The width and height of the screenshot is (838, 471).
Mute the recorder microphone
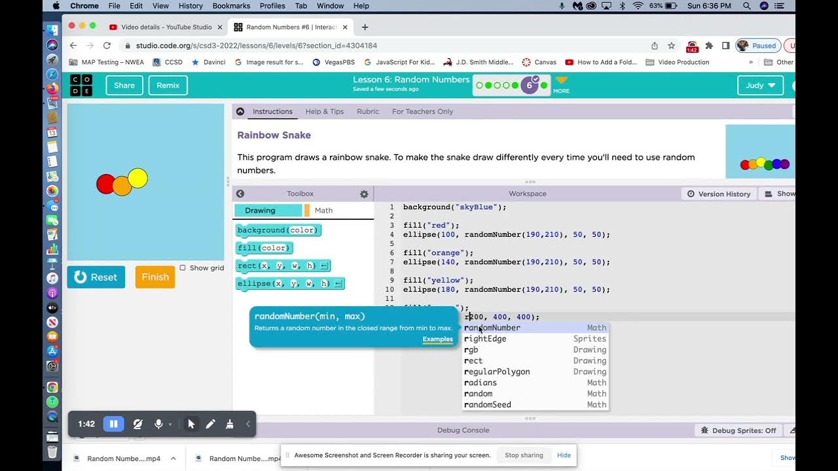(x=158, y=424)
